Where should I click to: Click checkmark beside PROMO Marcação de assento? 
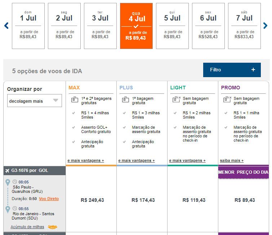[x=226, y=127]
